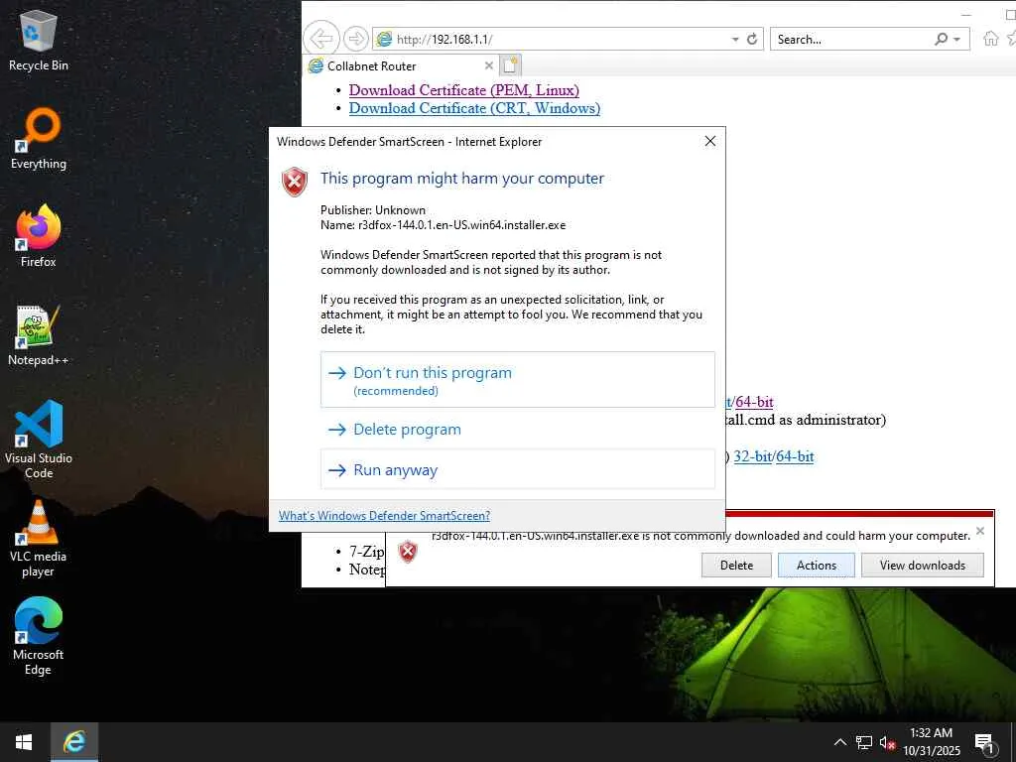Show hidden system tray icons
The height and width of the screenshot is (762, 1016).
pos(839,742)
